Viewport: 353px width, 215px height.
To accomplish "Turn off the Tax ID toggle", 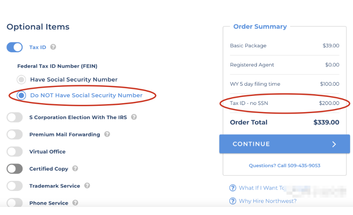I will click(15, 47).
